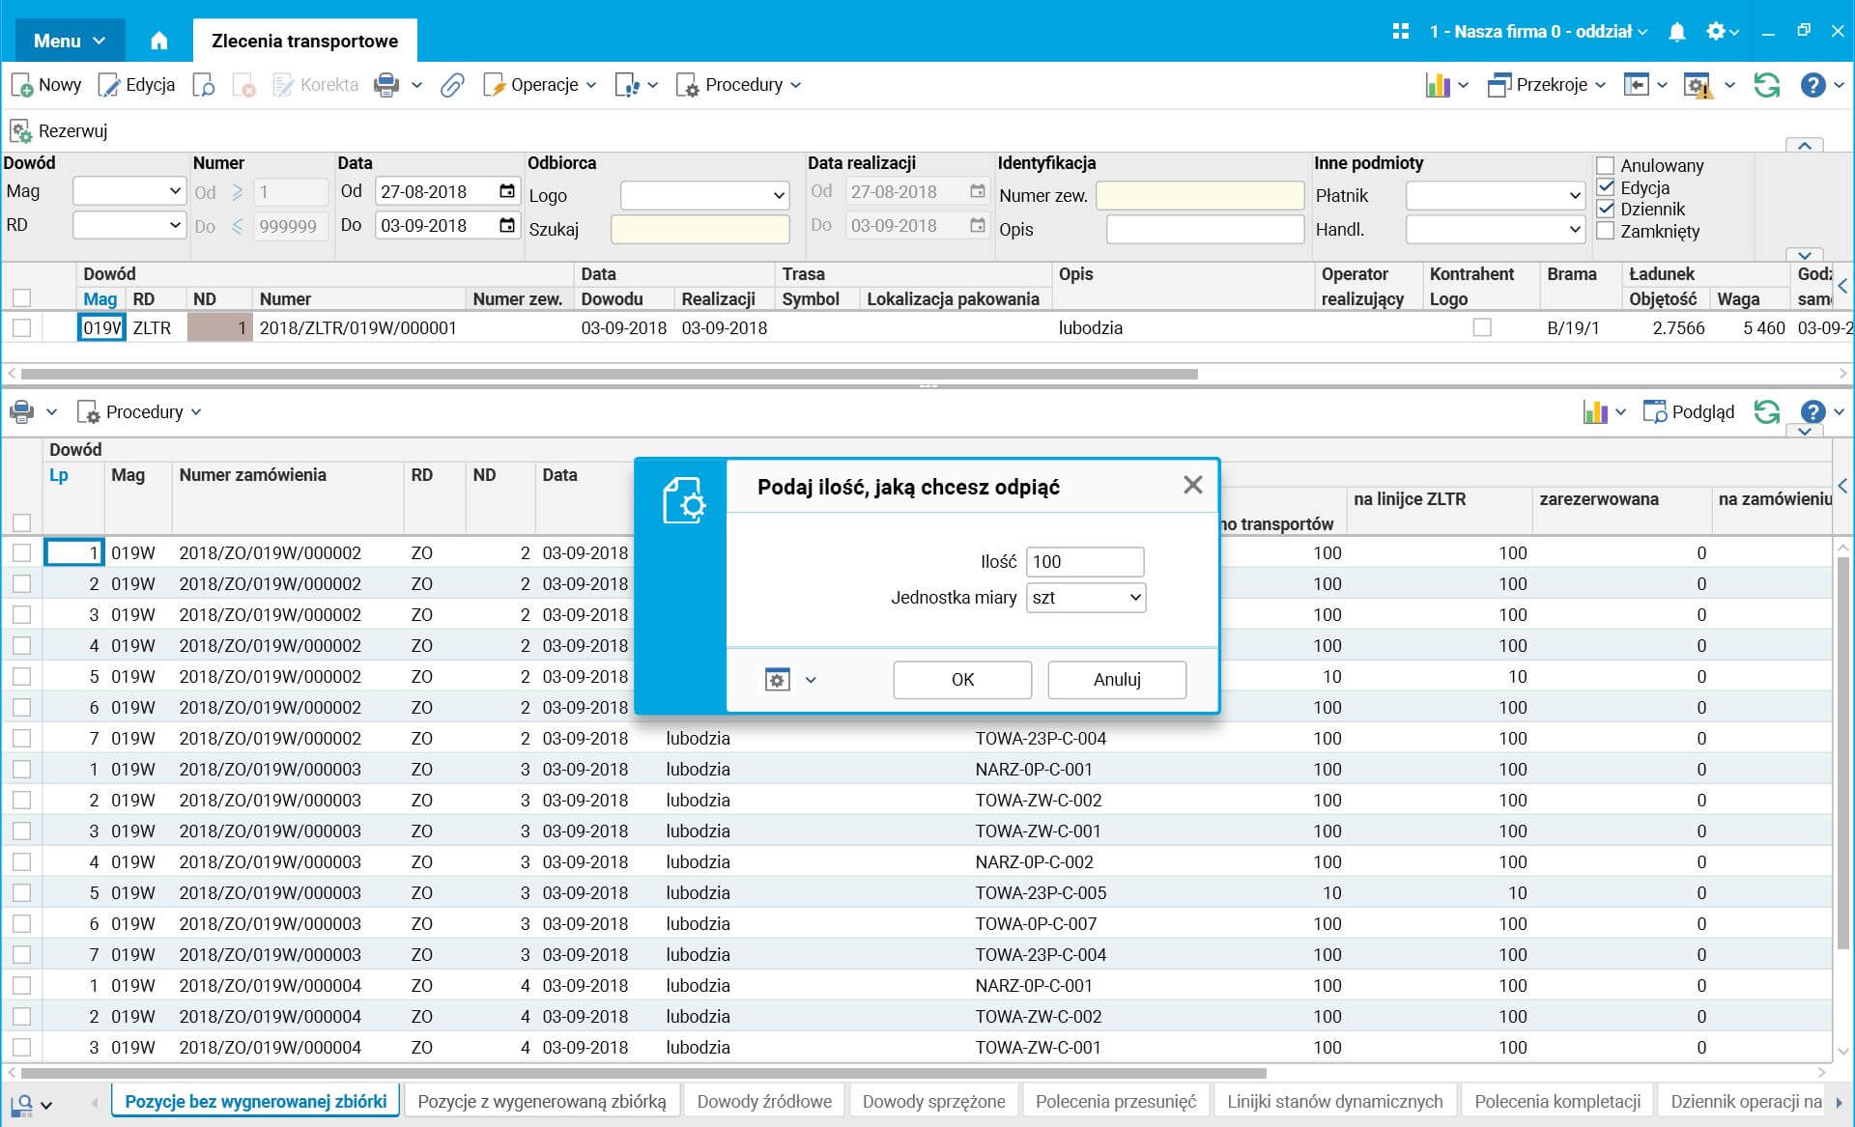Image resolution: width=1855 pixels, height=1127 pixels.
Task: Open the Podgląd preview icon
Action: tap(1655, 412)
